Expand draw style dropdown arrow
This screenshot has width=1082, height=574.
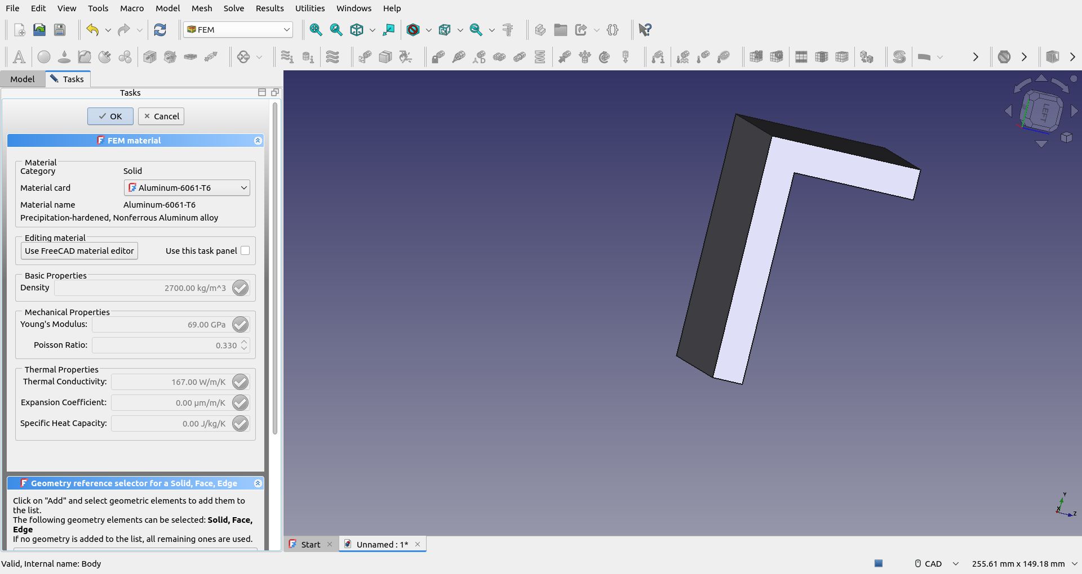pyautogui.click(x=429, y=30)
